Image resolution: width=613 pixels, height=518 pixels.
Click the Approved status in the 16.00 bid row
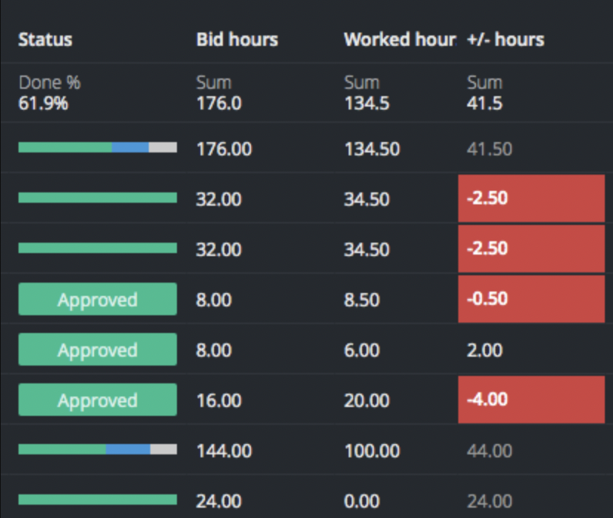click(98, 400)
